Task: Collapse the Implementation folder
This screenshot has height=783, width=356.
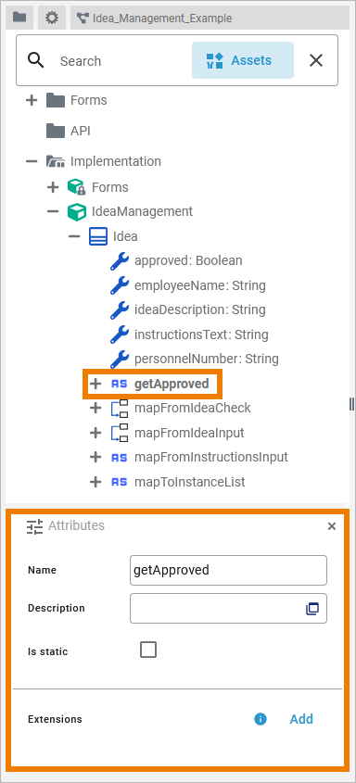Action: (32, 161)
